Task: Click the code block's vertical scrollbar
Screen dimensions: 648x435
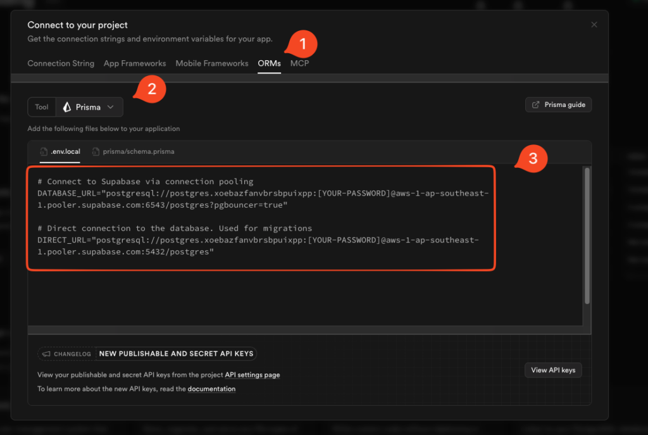Action: point(587,234)
